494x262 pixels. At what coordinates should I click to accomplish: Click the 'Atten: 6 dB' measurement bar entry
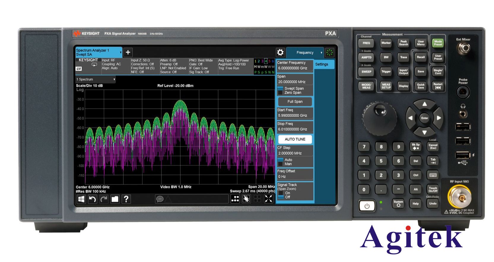pos(168,60)
